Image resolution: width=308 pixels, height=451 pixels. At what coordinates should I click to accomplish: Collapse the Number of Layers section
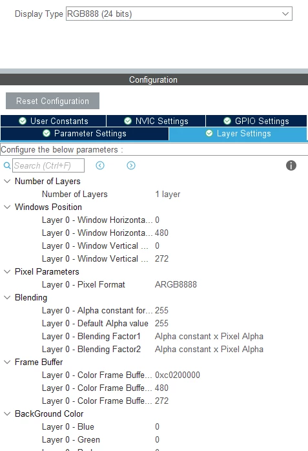click(x=7, y=181)
